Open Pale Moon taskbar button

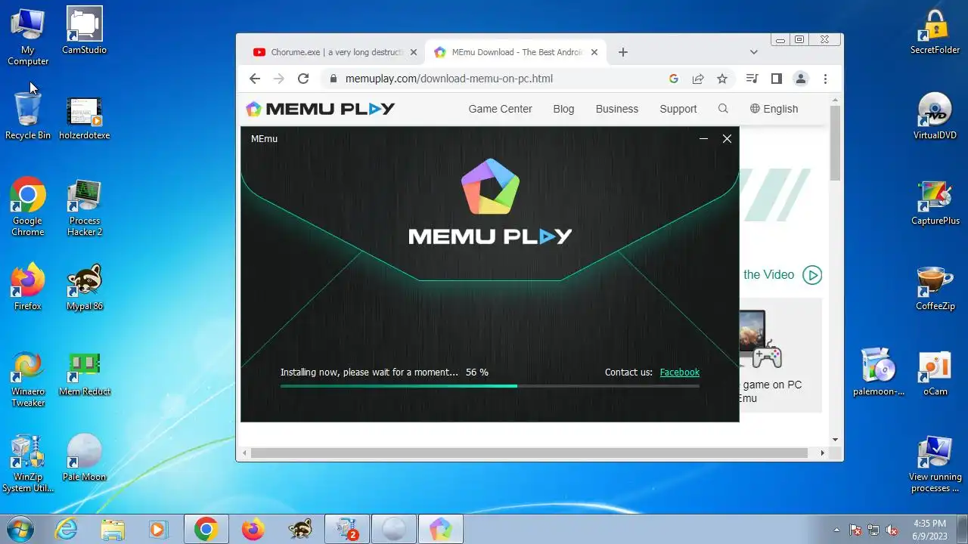coord(394,530)
